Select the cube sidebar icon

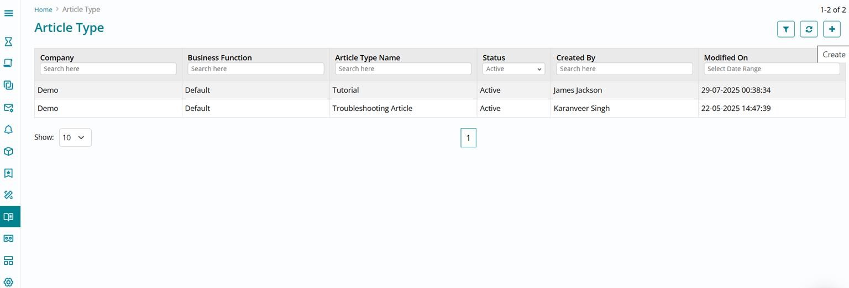(8, 151)
